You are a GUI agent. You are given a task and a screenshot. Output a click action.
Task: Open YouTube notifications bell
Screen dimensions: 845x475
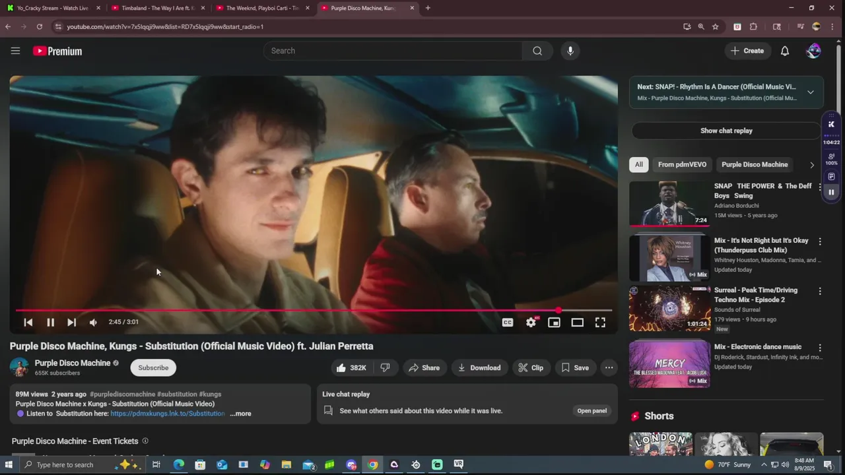click(x=785, y=51)
